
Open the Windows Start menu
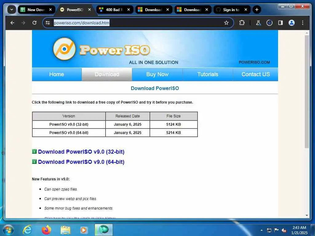pyautogui.click(x=8, y=230)
